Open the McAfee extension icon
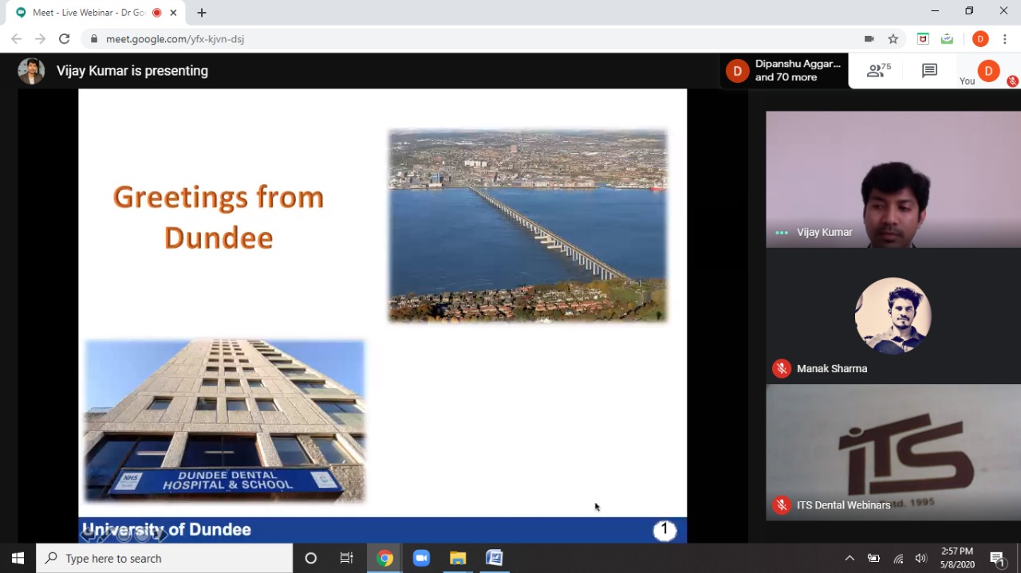Viewport: 1021px width, 573px height. [923, 39]
